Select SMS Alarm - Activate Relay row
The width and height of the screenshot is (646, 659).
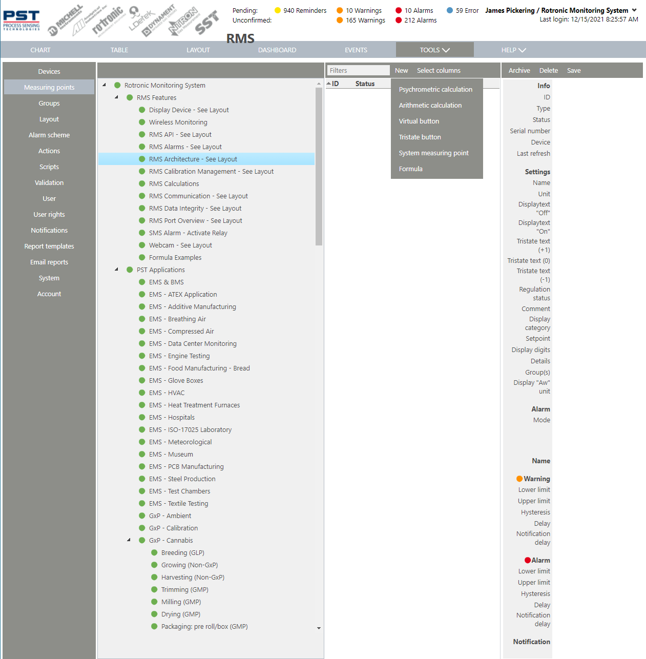(206, 233)
